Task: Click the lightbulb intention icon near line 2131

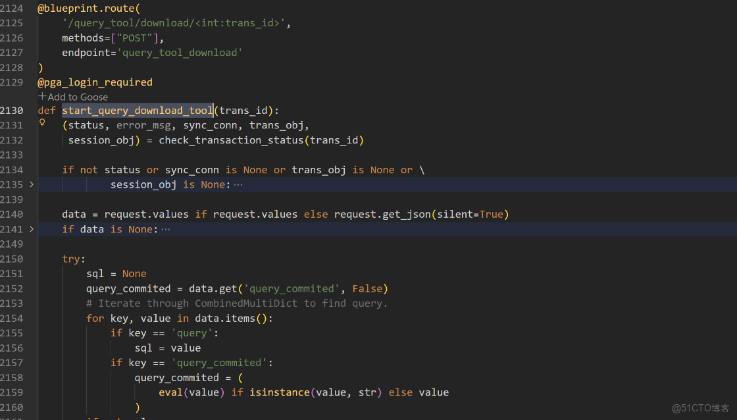Action: [x=41, y=121]
